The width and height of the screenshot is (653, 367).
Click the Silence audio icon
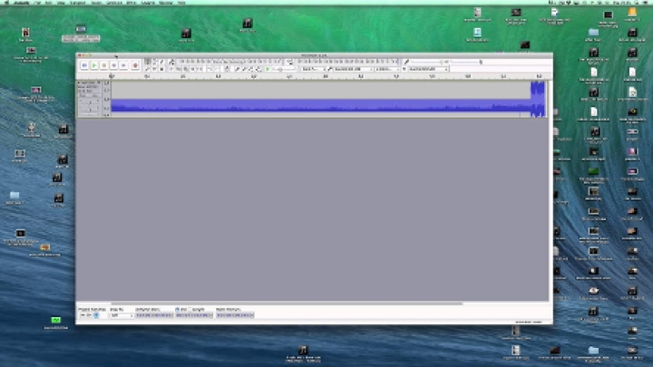(200, 69)
